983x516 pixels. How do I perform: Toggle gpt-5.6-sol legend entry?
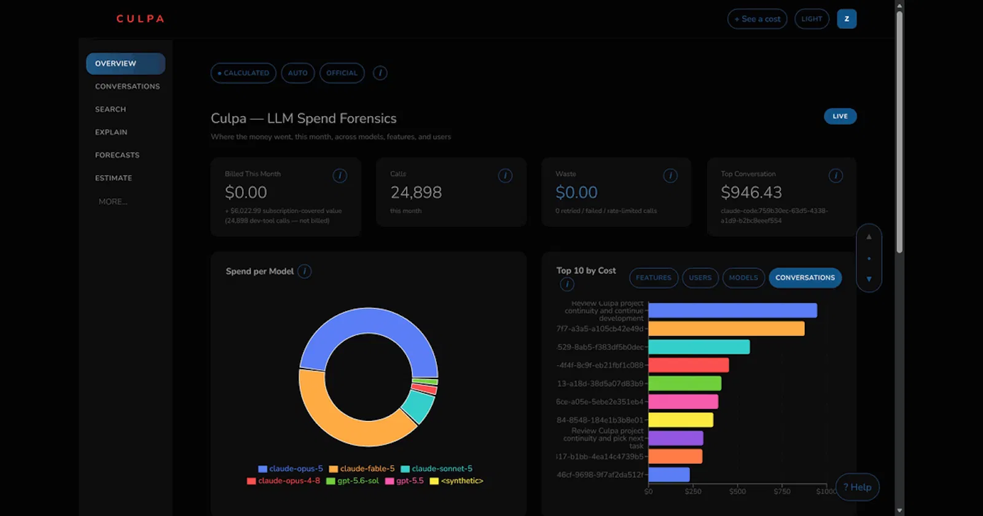pyautogui.click(x=353, y=481)
